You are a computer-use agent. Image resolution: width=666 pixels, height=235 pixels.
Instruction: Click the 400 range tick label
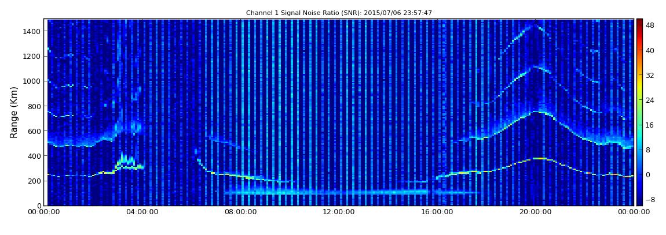[34, 156]
